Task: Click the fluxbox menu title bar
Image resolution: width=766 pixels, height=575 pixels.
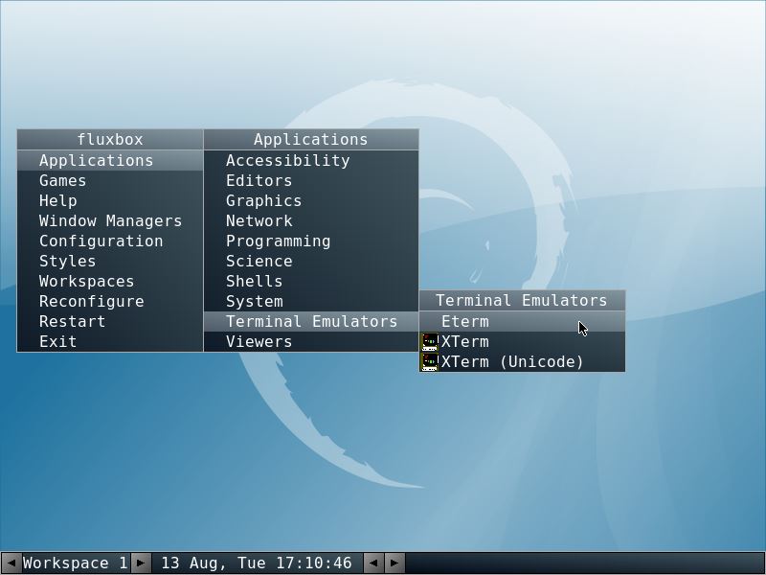Action: 110,139
